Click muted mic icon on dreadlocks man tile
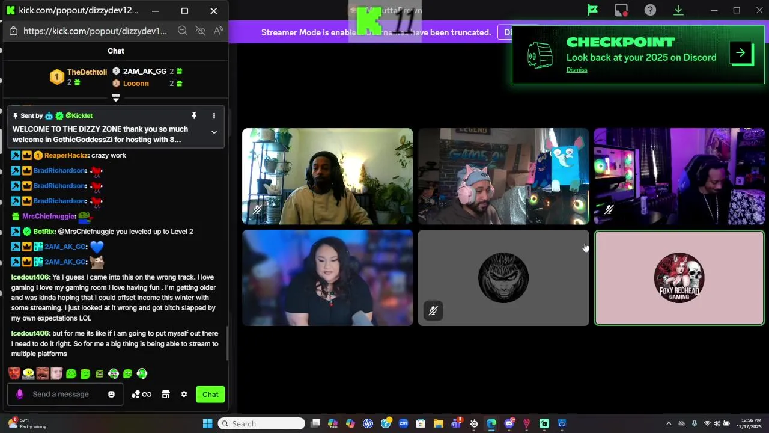This screenshot has height=433, width=769. pos(257,210)
